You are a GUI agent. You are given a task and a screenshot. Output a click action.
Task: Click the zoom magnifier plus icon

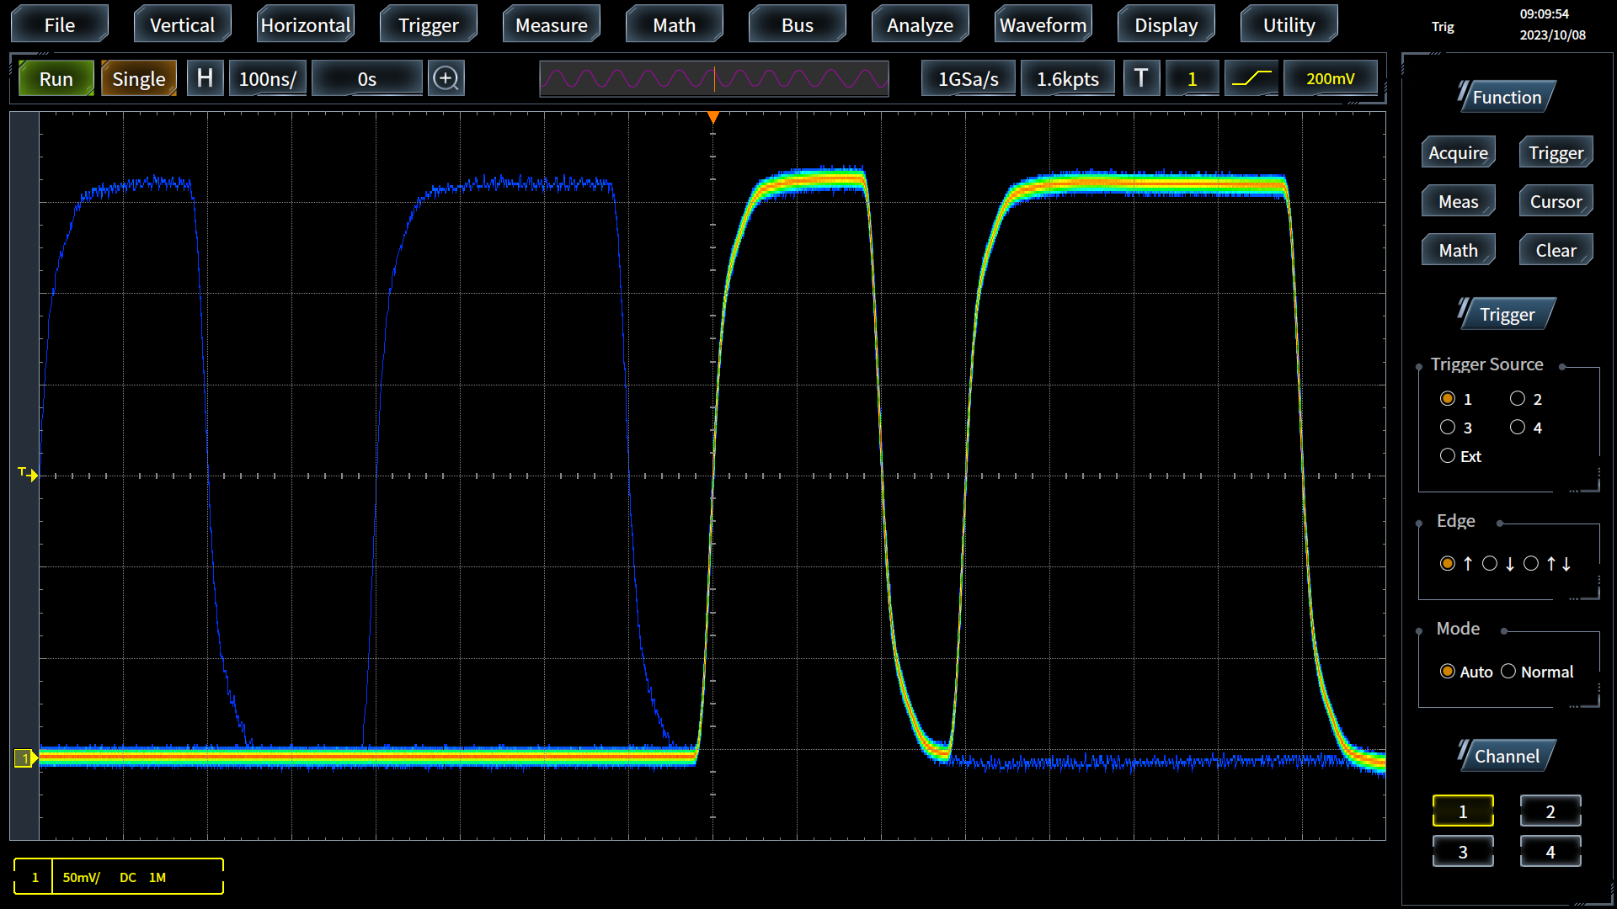point(446,78)
